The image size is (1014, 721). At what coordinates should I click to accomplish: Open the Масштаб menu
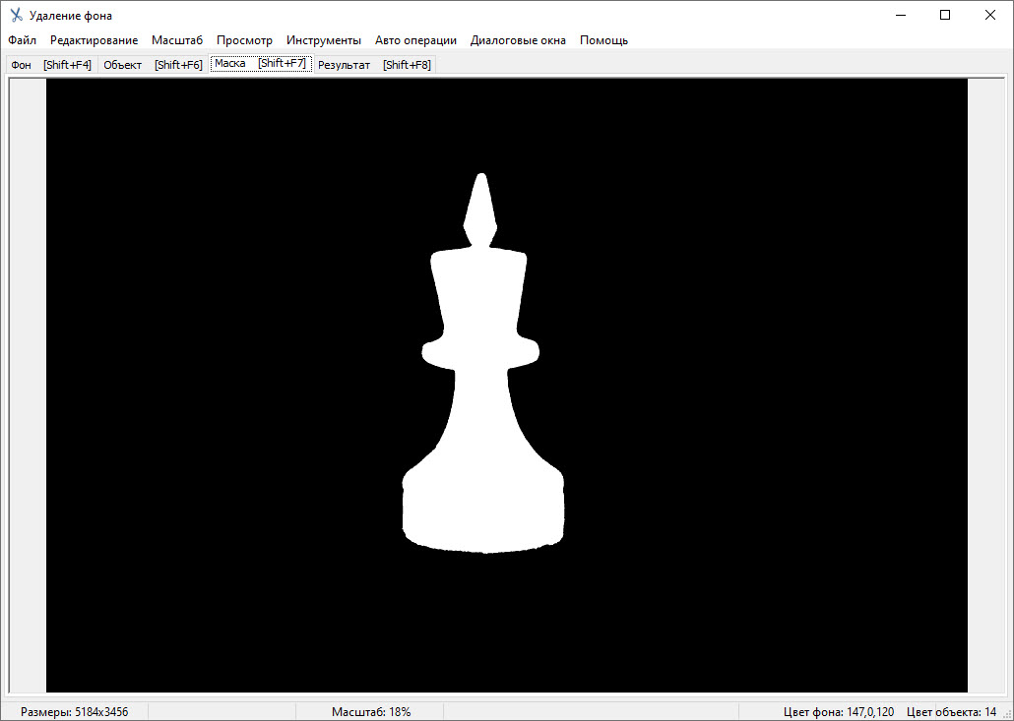[177, 40]
